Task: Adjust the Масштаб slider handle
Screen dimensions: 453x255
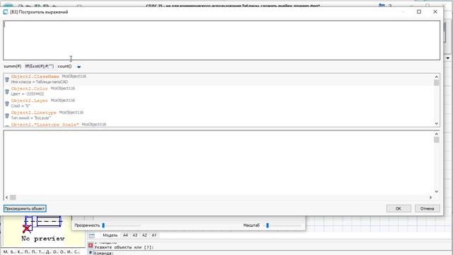Action: tap(268, 225)
